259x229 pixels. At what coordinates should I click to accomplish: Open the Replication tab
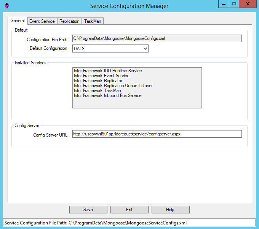pos(69,21)
